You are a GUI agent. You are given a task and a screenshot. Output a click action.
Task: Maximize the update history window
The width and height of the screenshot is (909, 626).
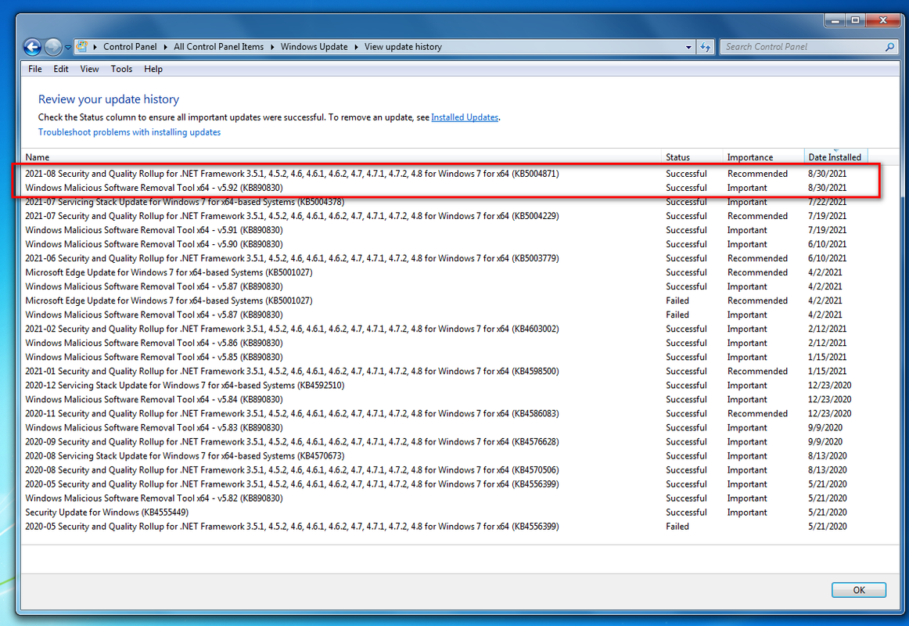pos(855,20)
